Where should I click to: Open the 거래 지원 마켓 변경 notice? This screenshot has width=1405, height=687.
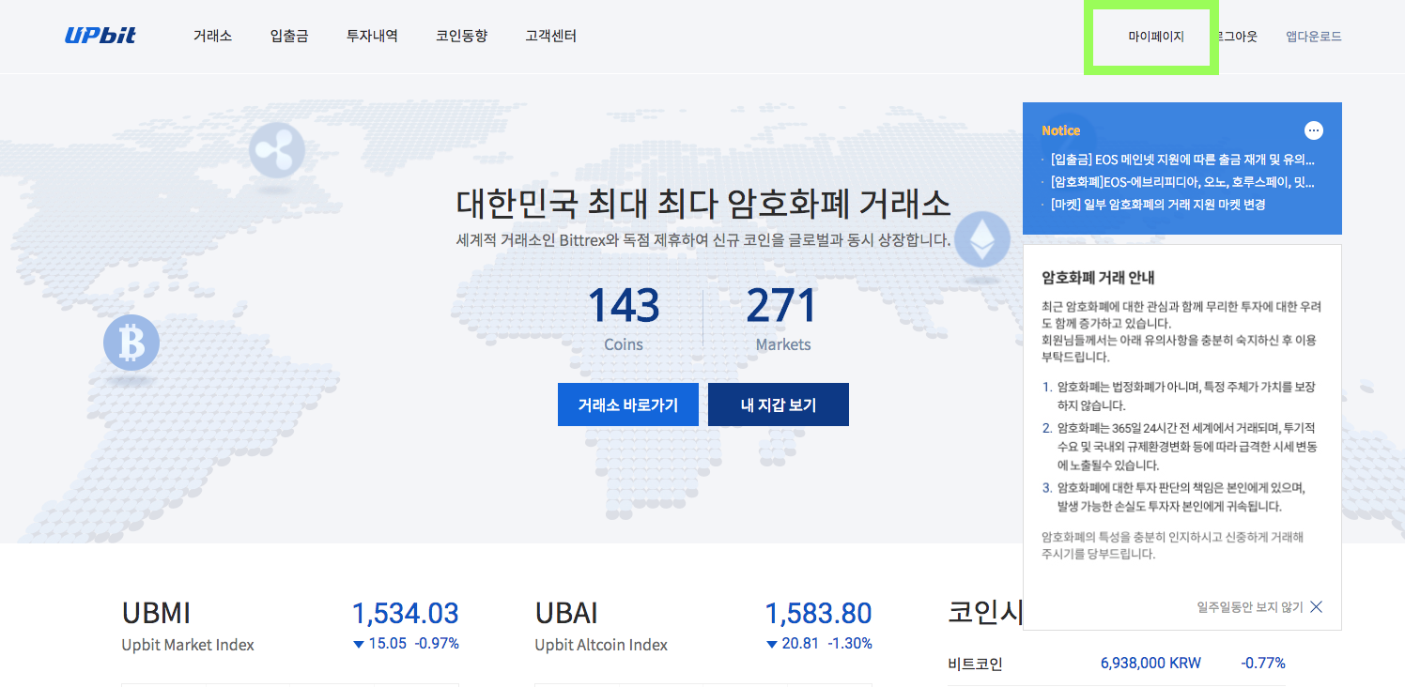[1158, 204]
